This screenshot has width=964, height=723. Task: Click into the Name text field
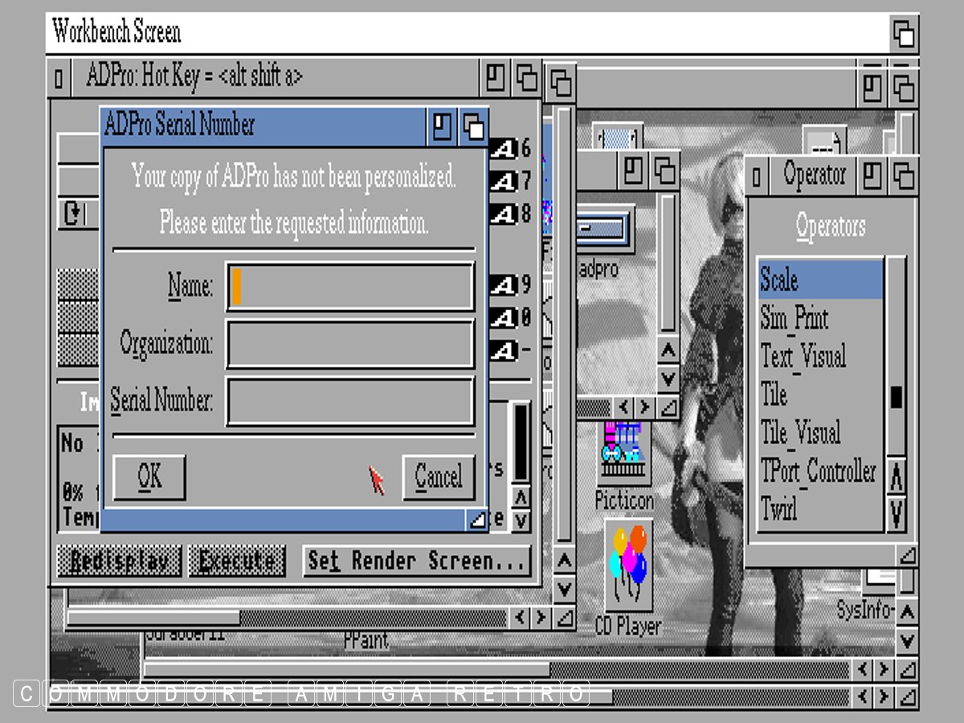click(350, 286)
